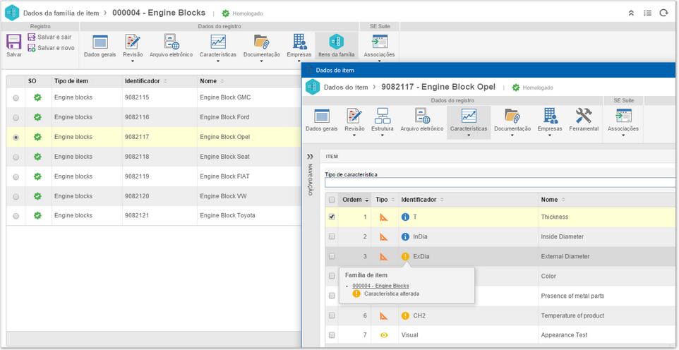Screen dimensions: 679x350
Task: Select radio button for Engine Block Ford
Action: pos(16,117)
